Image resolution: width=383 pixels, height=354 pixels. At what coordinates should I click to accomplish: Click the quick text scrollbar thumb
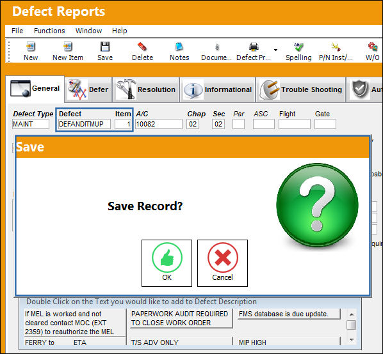[352, 325]
